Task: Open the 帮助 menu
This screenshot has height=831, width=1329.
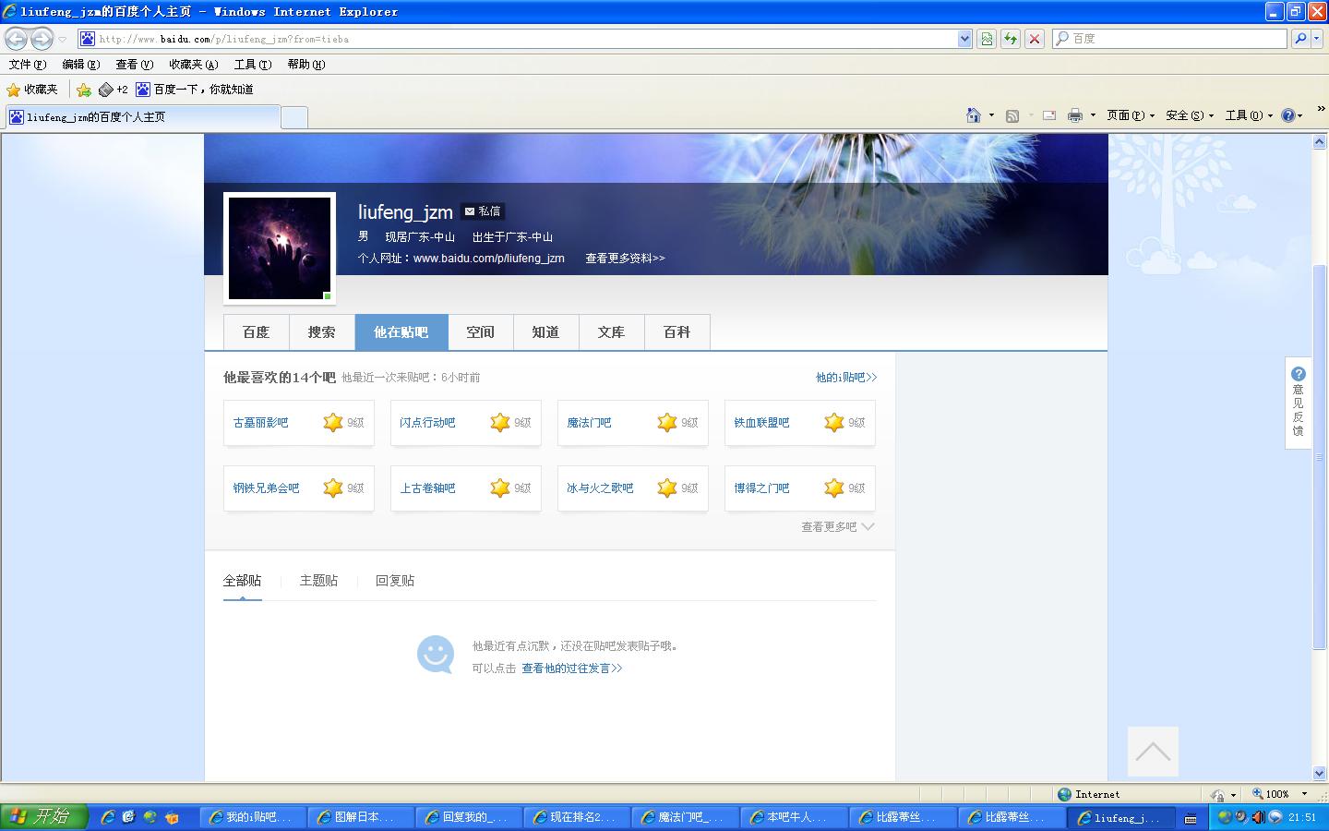Action: click(306, 65)
